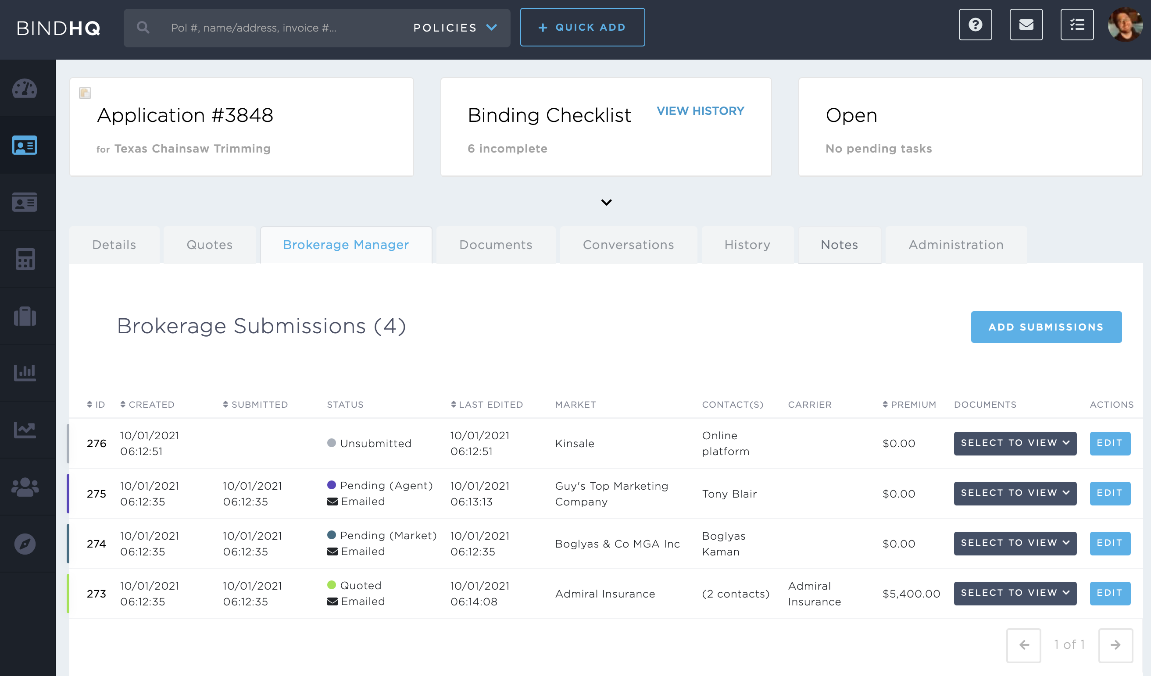1151x676 pixels.
Task: Switch to the Quotes tab
Action: point(210,245)
